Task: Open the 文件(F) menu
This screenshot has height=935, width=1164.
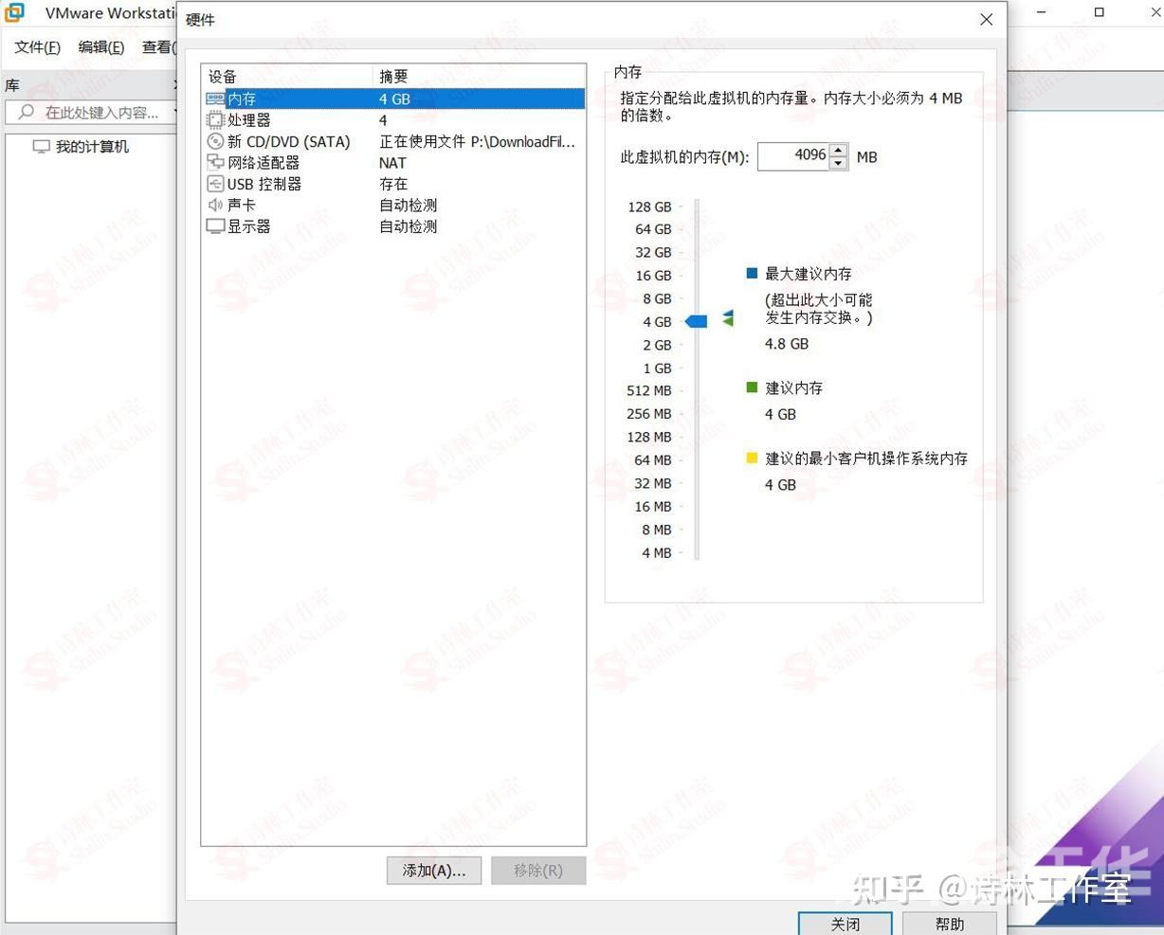Action: (x=37, y=47)
